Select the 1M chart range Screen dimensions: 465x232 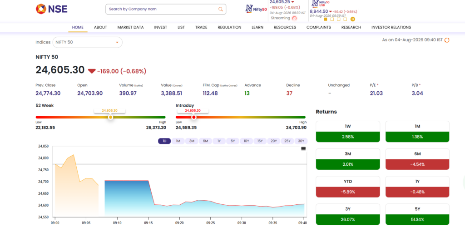[x=178, y=141]
